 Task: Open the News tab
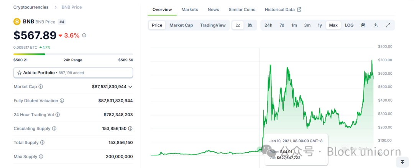coord(214,10)
